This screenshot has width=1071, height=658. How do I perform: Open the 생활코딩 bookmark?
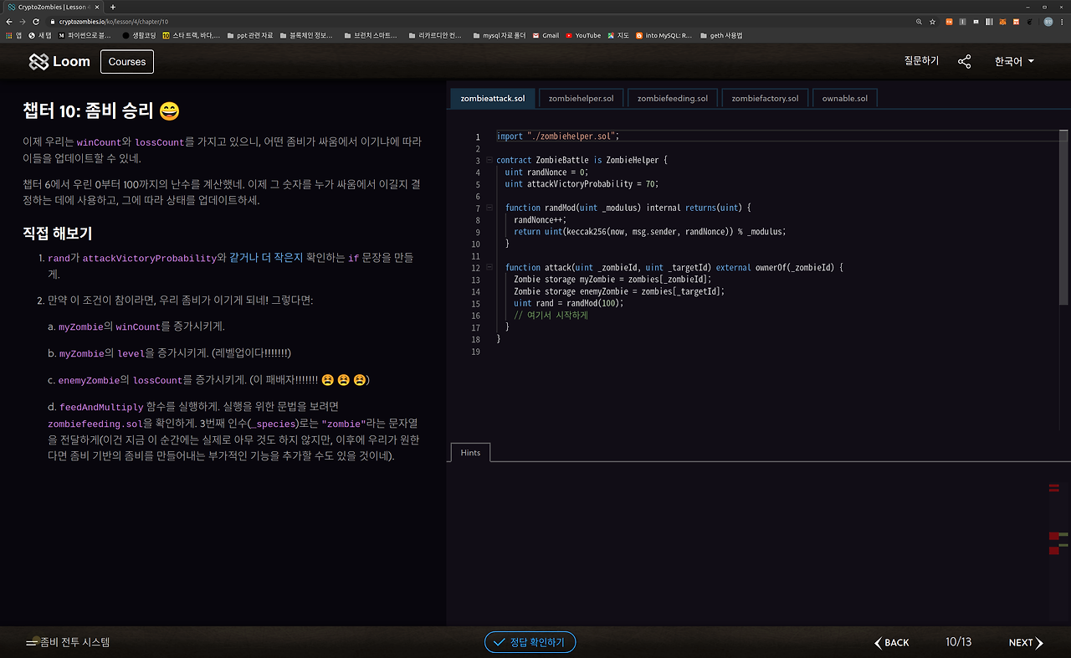point(139,35)
